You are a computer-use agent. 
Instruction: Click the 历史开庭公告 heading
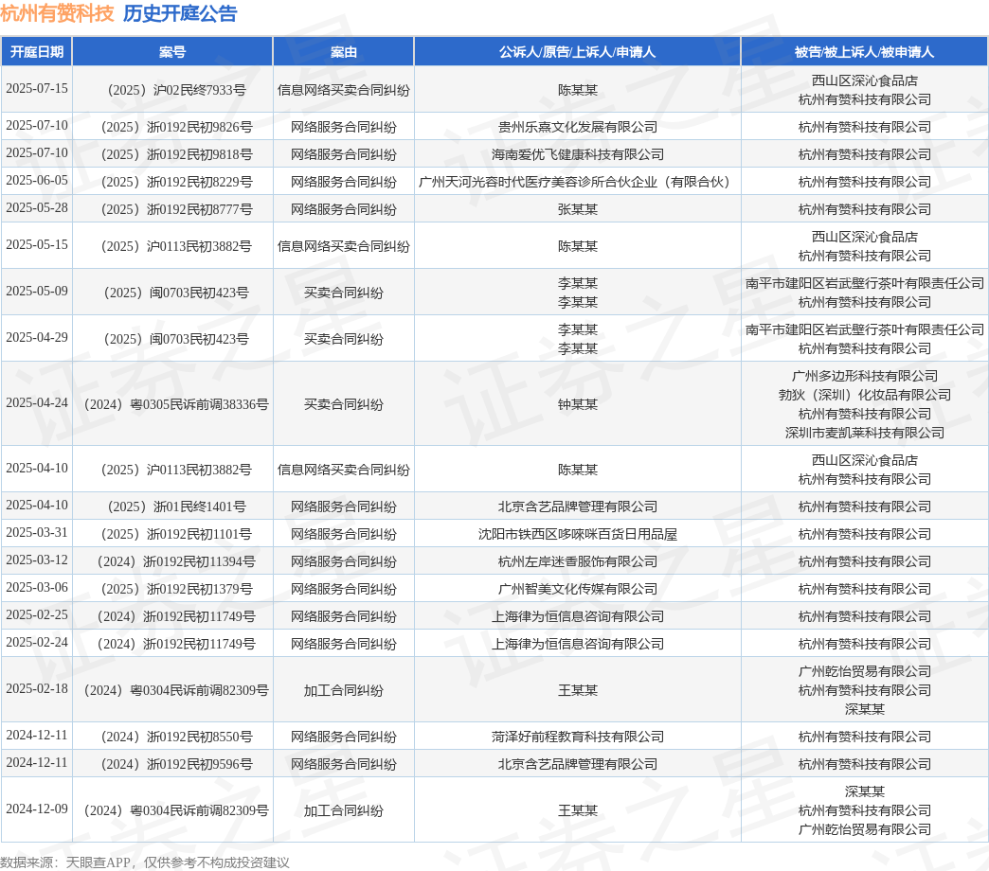(180, 13)
